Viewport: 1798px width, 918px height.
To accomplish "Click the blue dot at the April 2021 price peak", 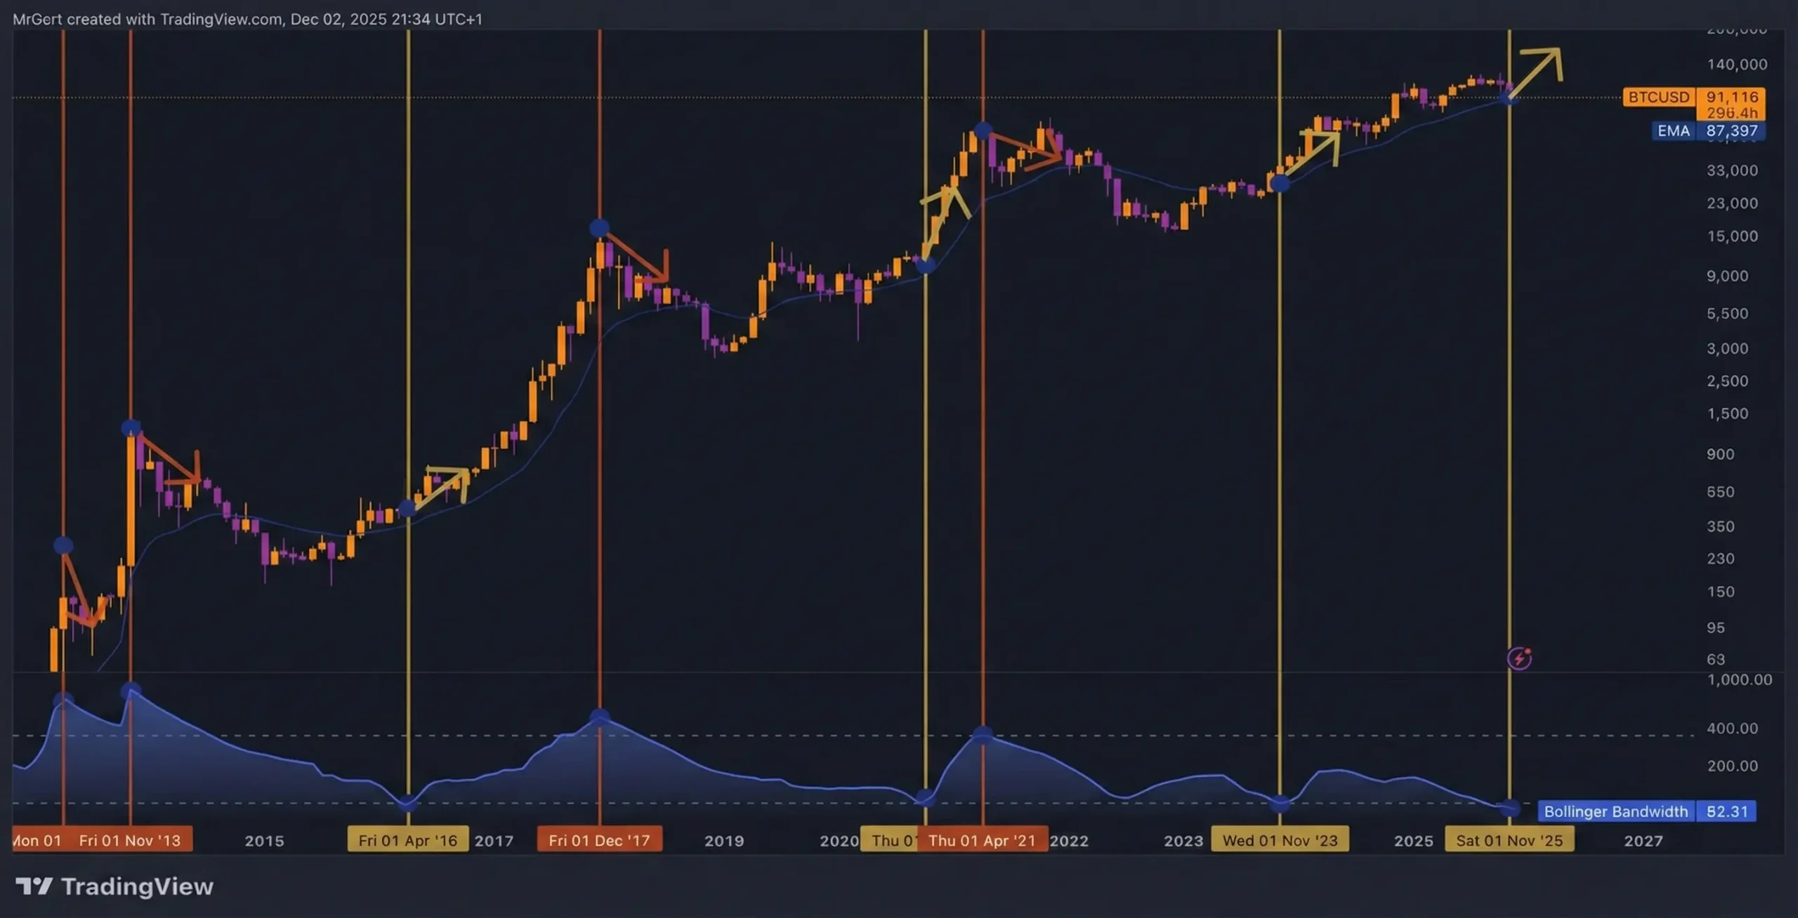I will (x=983, y=131).
